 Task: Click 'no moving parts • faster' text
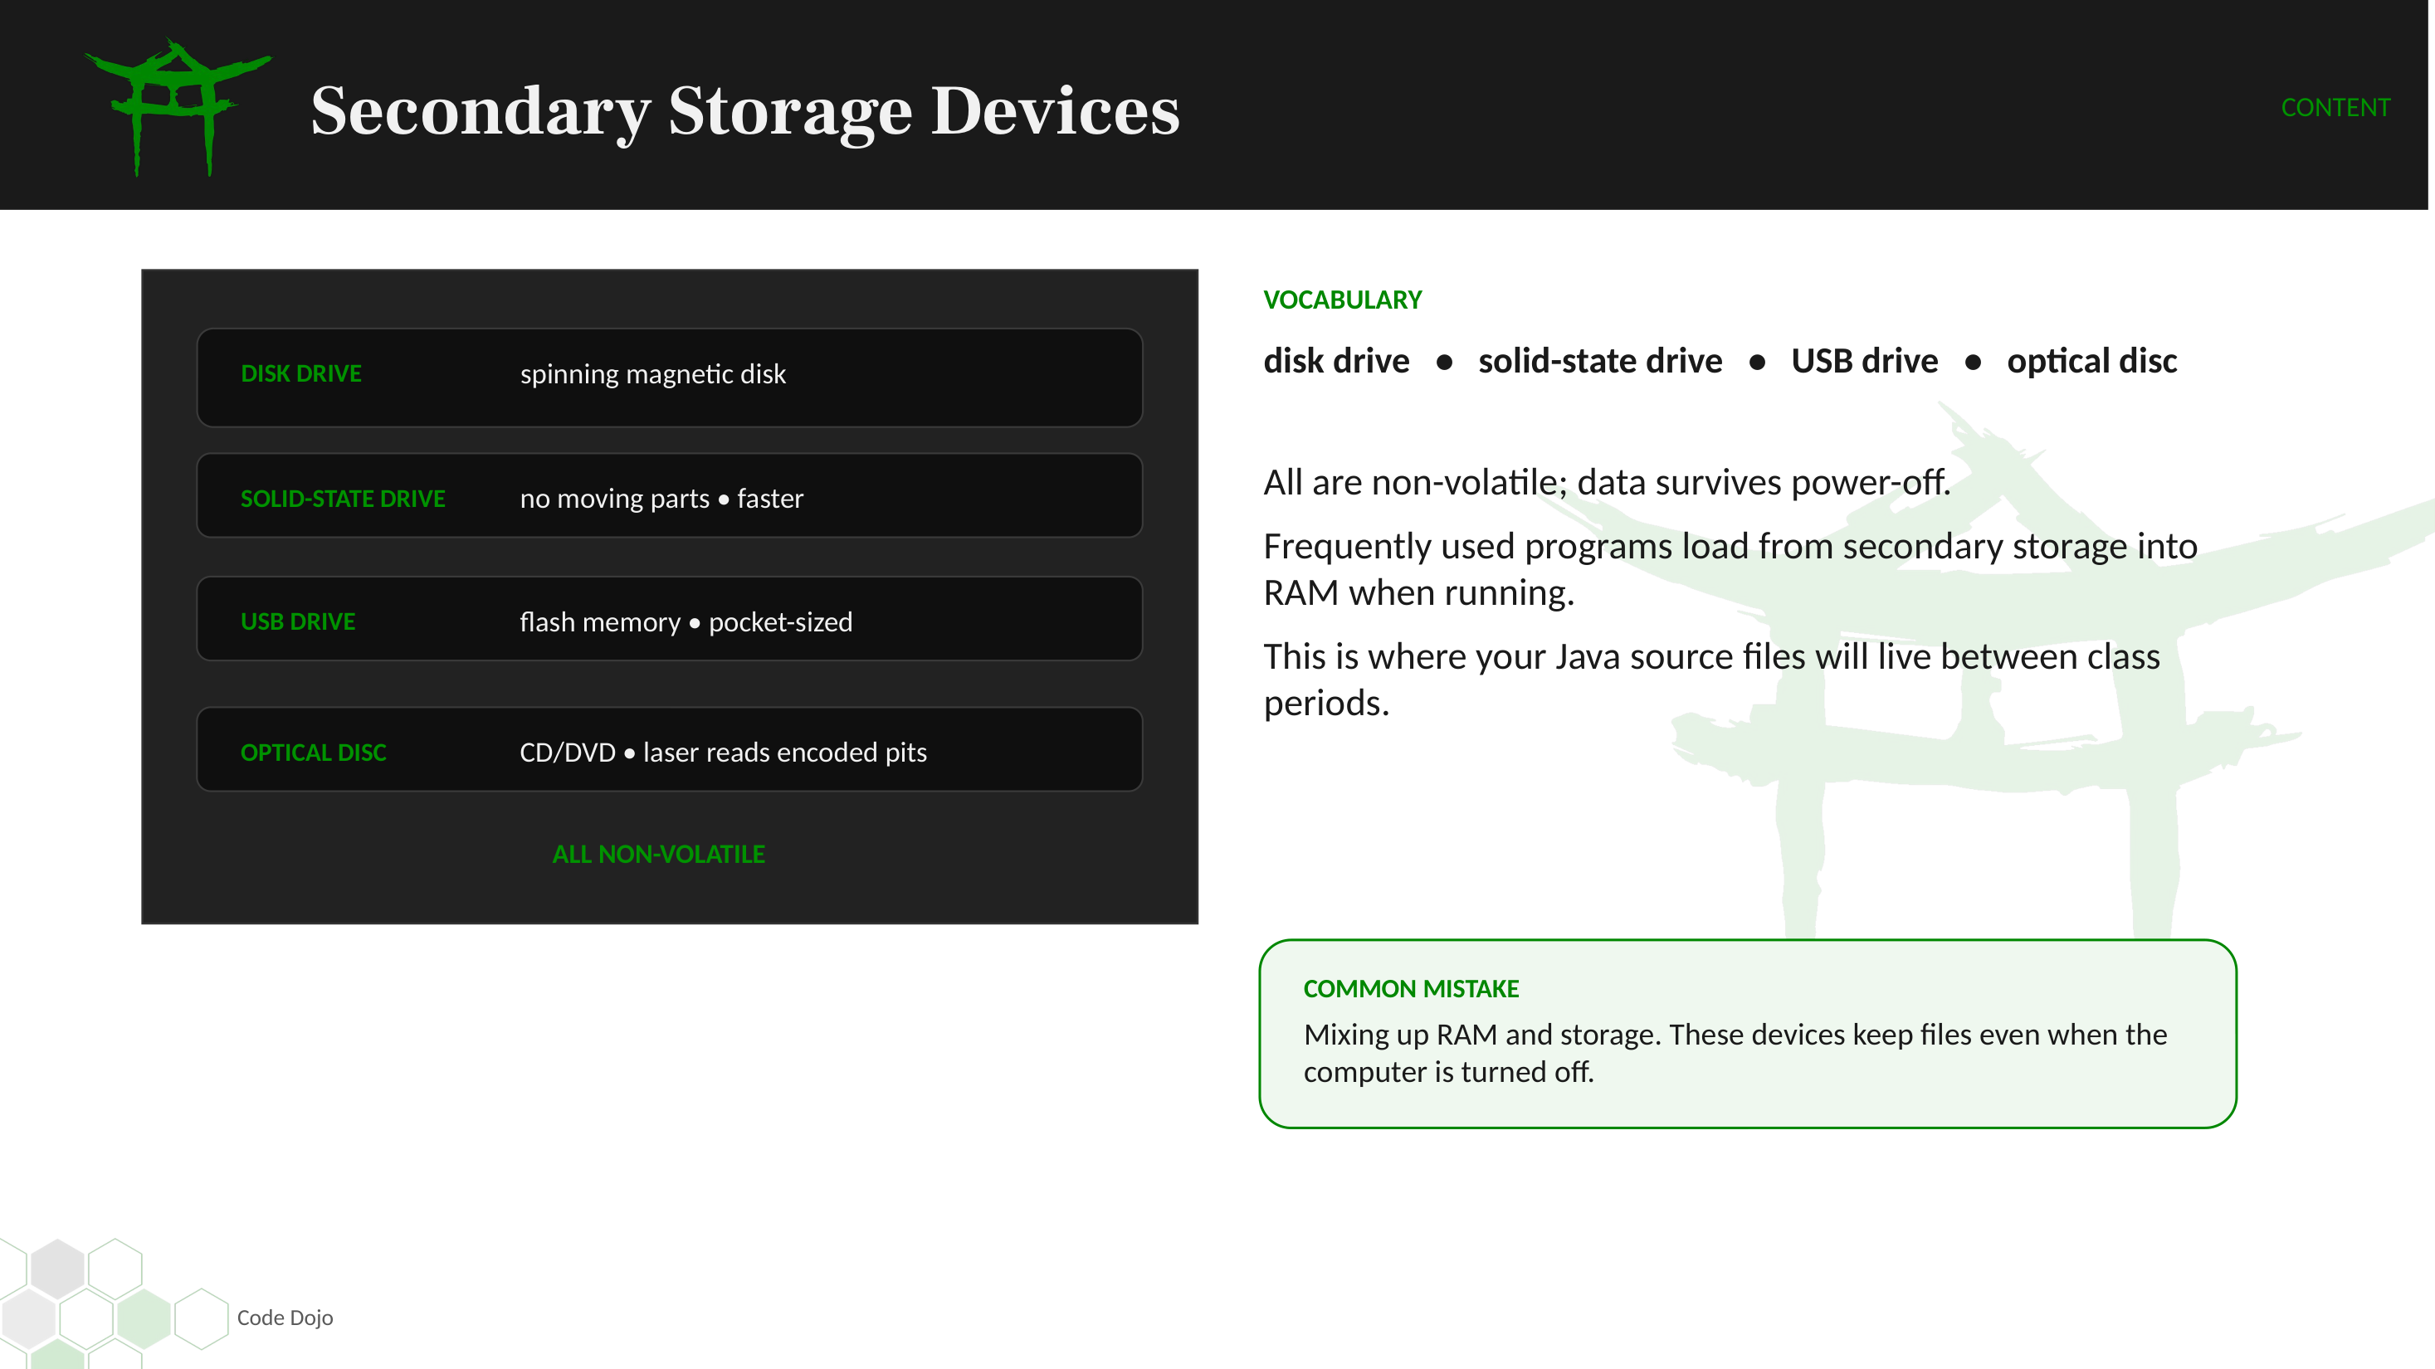pyautogui.click(x=661, y=498)
